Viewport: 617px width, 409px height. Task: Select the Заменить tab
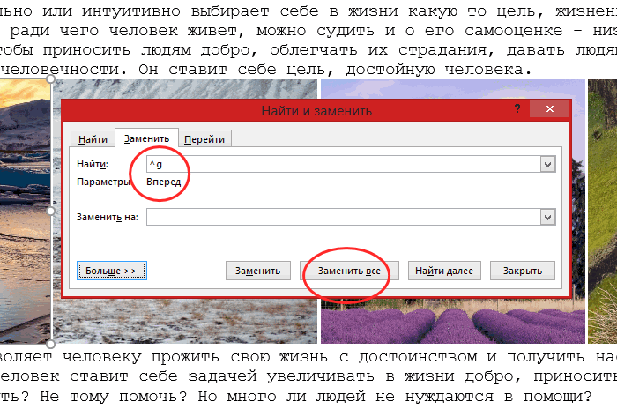(x=146, y=138)
